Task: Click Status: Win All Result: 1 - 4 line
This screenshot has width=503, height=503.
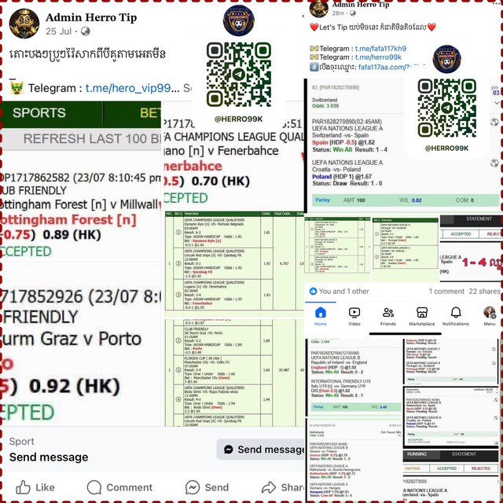Action: (x=350, y=149)
